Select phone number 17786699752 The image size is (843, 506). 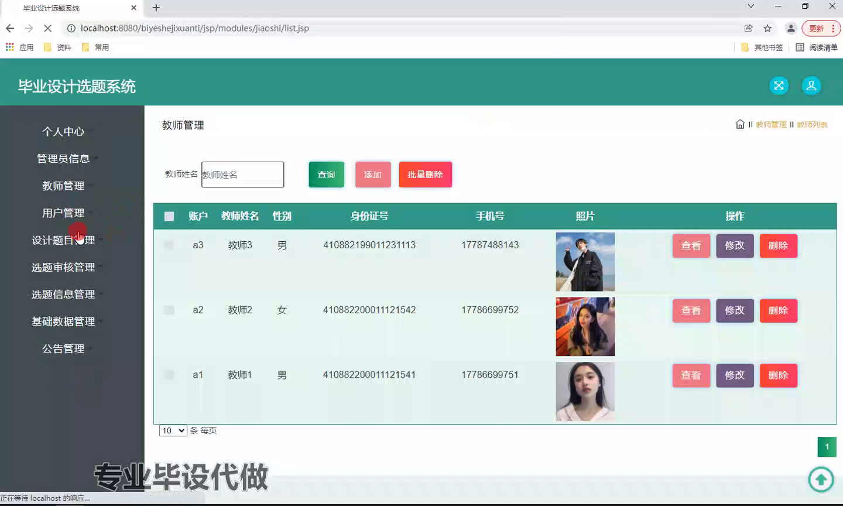click(x=490, y=310)
